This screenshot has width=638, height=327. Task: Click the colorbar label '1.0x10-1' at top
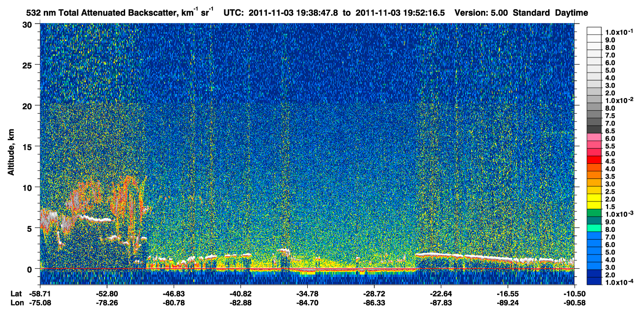pyautogui.click(x=618, y=31)
